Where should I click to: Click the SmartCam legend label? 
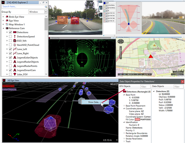click(x=8, y=86)
